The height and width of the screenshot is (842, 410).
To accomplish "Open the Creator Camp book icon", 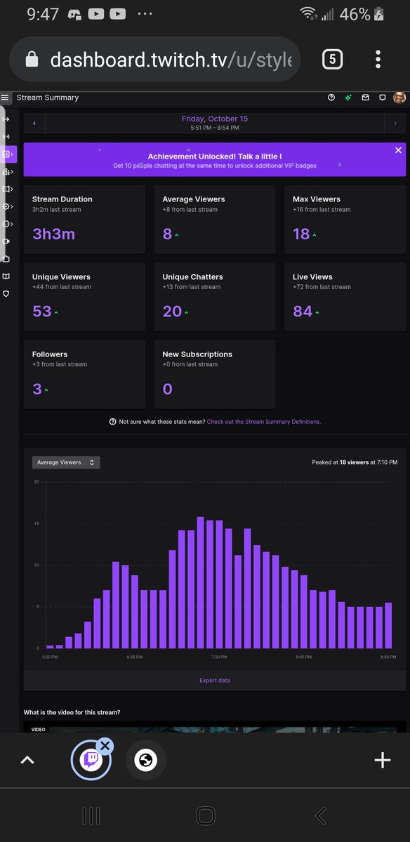I will pyautogui.click(x=6, y=276).
